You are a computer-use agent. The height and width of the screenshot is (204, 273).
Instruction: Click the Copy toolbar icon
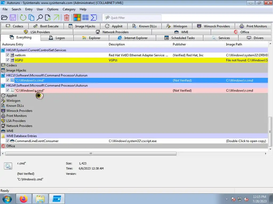coord(31,18)
